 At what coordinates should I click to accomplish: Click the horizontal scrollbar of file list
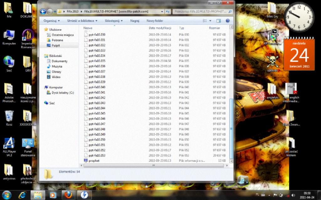[x=154, y=166]
